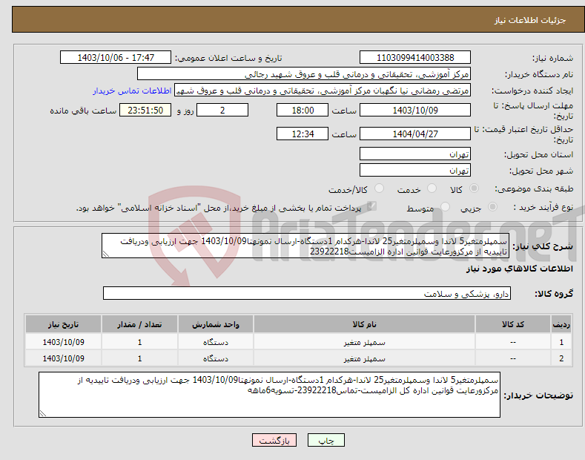Click the اطلاعات کالاهای مورد نیاز heading
The height and width of the screenshot is (460, 585).
coord(519,269)
